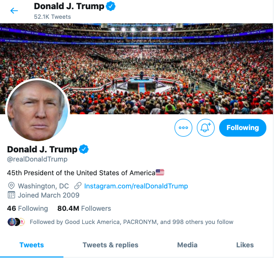Click the mutual followers avatar cluster
This screenshot has height=258, width=275.
point(16,222)
